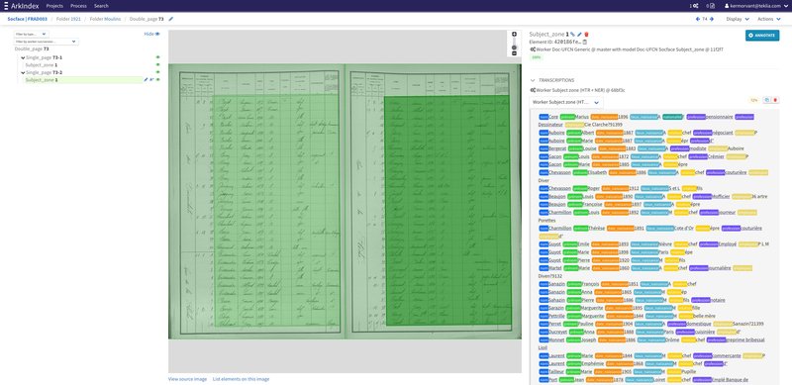
Task: Open the Search menu
Action: [x=101, y=6]
